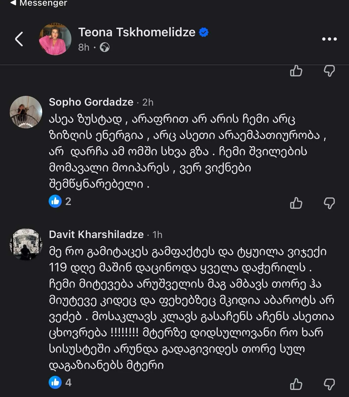Open Teona Tskhomelidze's profile name
The height and width of the screenshot is (397, 349).
(x=137, y=32)
